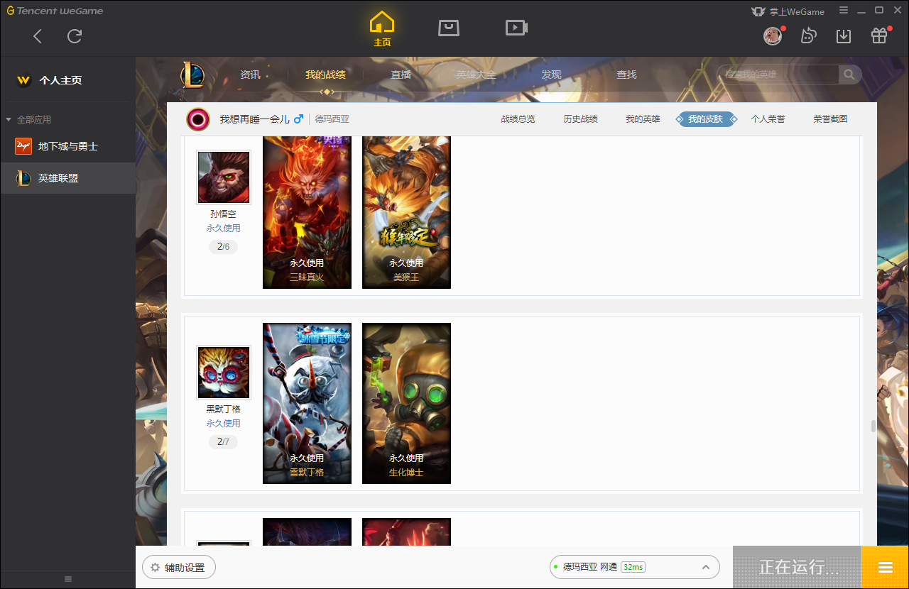This screenshot has height=589, width=909.
Task: Focus the hero search input field
Action: (778, 75)
